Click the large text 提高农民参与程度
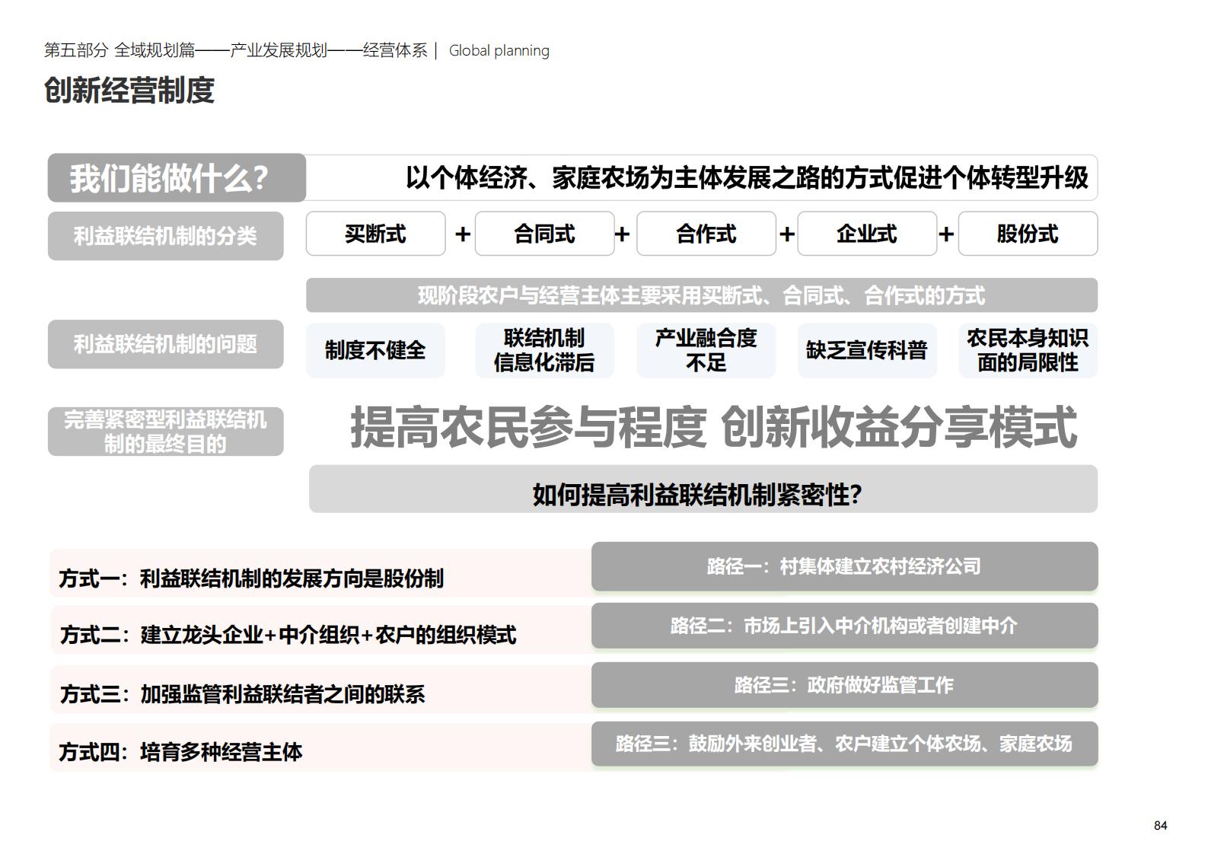This screenshot has width=1208, height=854. coord(528,426)
